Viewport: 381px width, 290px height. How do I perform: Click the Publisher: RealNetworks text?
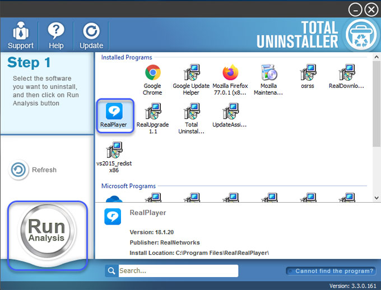pyautogui.click(x=165, y=242)
